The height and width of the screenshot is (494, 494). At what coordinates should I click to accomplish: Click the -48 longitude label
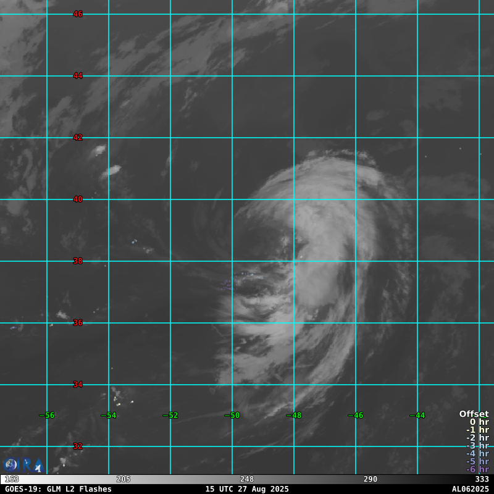tap(293, 415)
